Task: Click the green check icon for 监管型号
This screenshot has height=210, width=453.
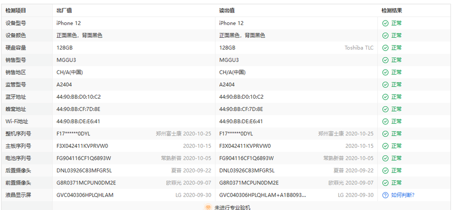Action: [385, 85]
